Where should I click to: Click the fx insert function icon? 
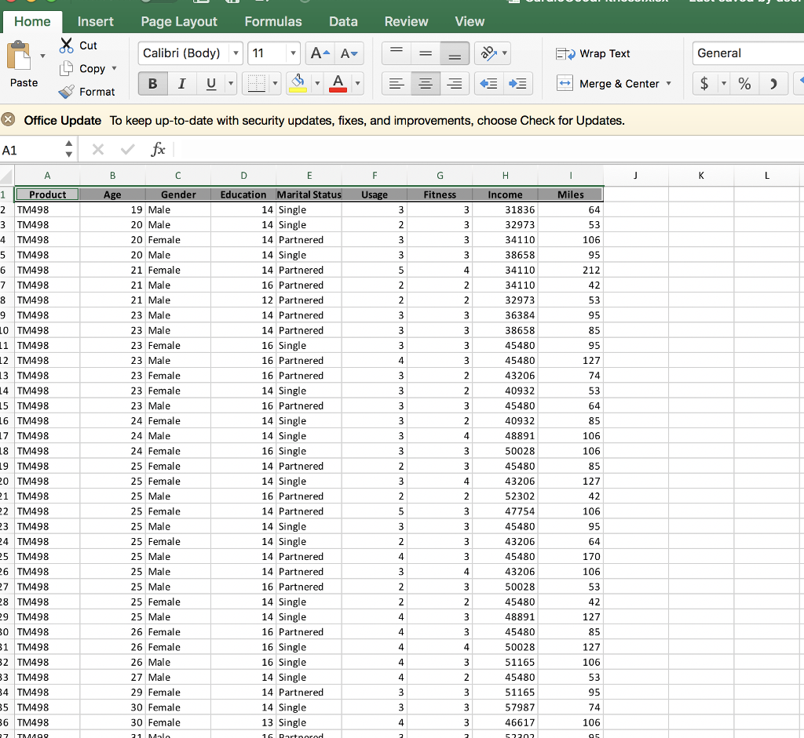click(x=158, y=150)
